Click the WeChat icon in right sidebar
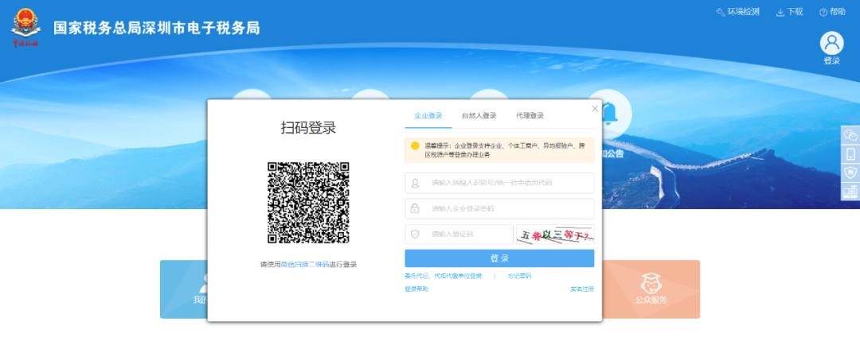 click(x=850, y=135)
